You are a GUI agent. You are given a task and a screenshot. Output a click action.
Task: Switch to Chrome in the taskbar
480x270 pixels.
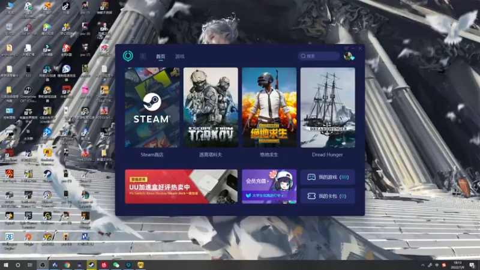click(67, 265)
